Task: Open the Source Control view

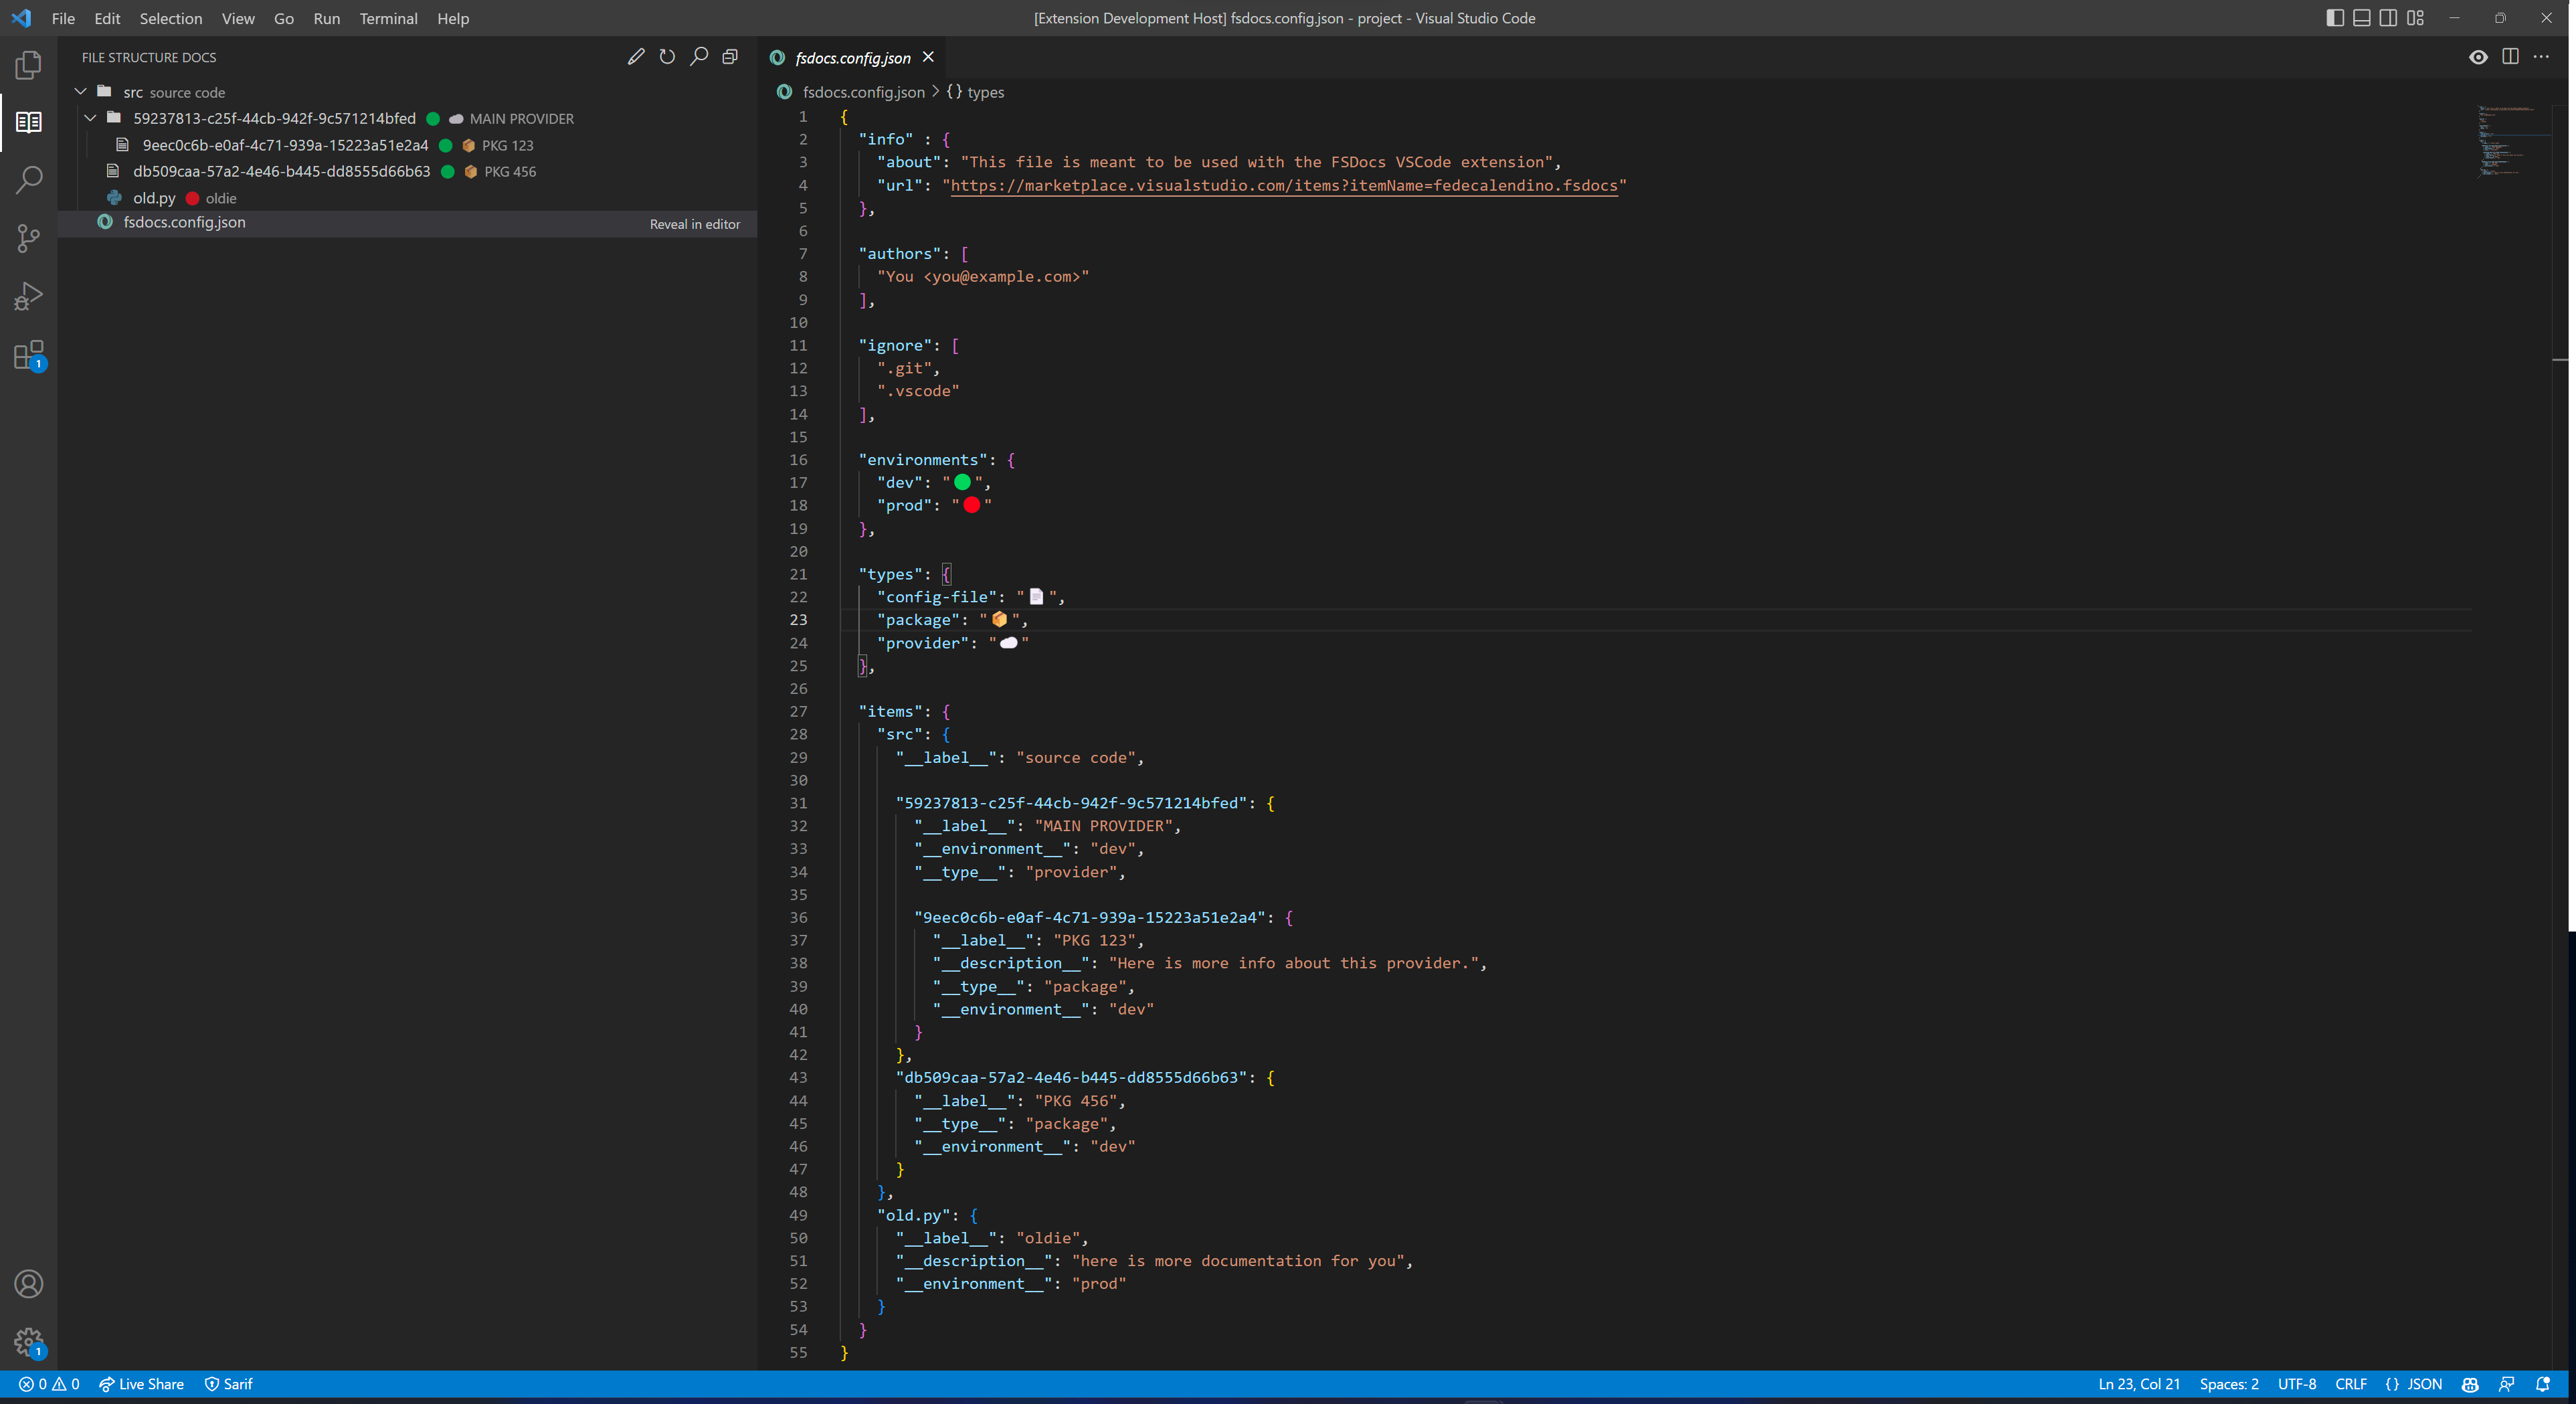Action: pos(28,238)
